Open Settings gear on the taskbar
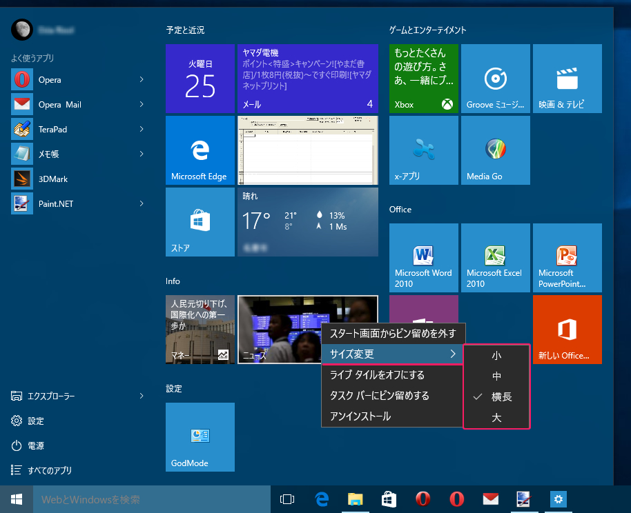The height and width of the screenshot is (513, 631). tap(558, 499)
